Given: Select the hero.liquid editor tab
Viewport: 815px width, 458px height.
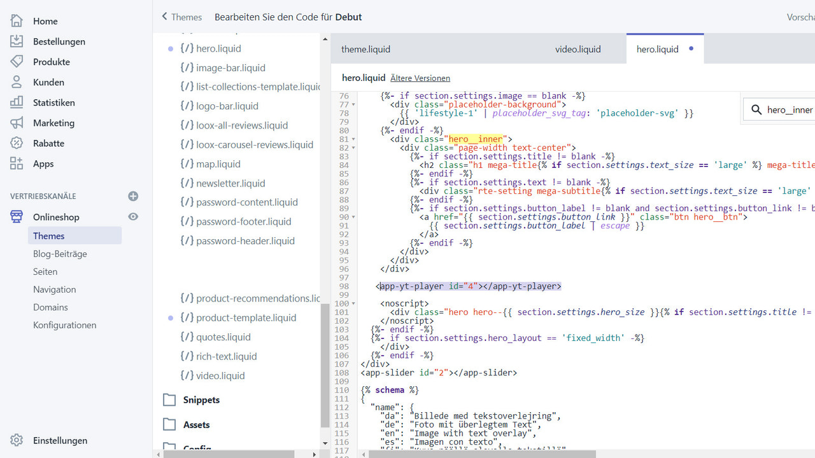Looking at the screenshot, I should coord(665,48).
